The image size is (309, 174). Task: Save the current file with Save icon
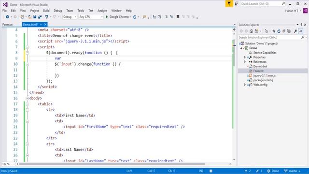[35, 17]
